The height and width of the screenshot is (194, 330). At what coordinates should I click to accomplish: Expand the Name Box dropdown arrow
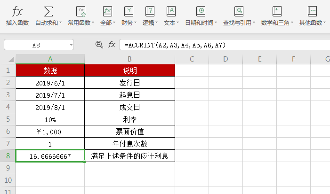[x=71, y=45]
